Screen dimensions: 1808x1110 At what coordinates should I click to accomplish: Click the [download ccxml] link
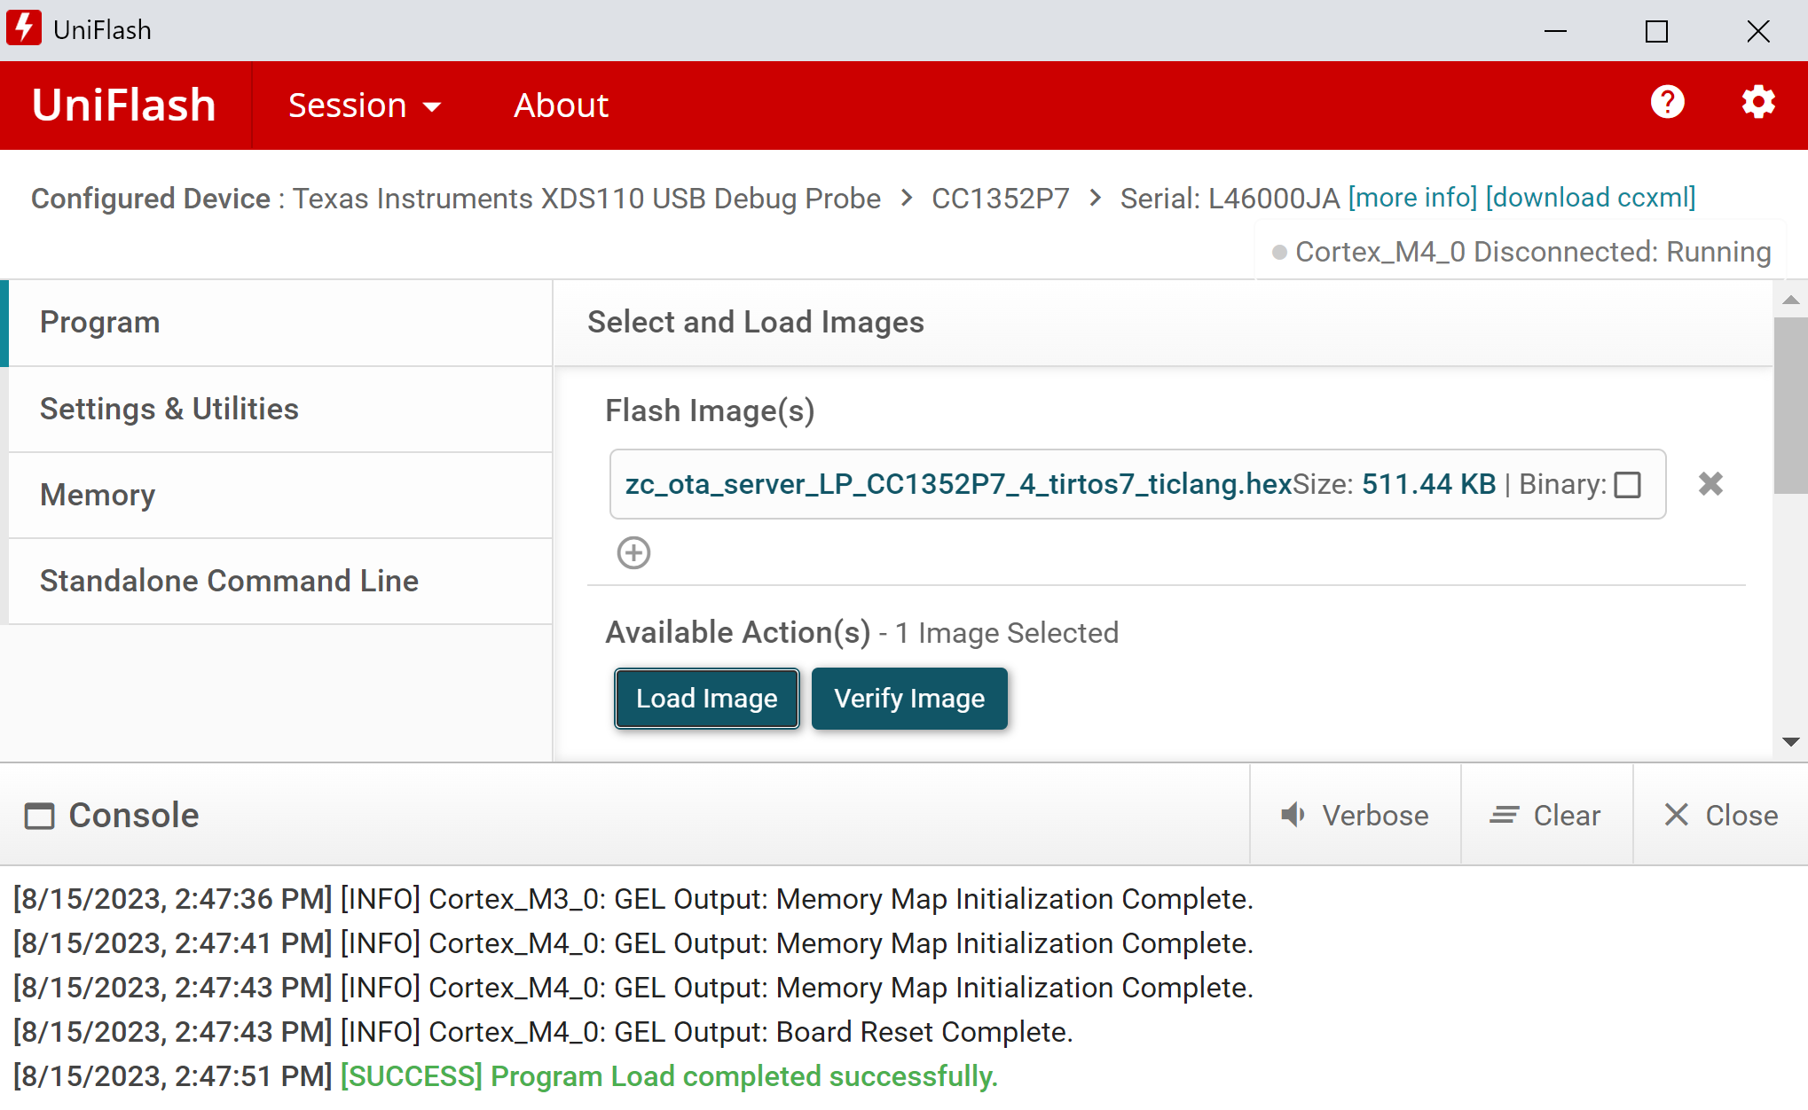pos(1591,198)
